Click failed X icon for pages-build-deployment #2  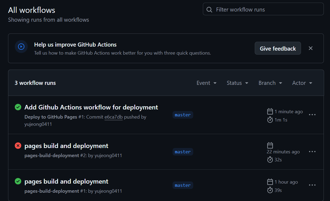[x=18, y=146]
